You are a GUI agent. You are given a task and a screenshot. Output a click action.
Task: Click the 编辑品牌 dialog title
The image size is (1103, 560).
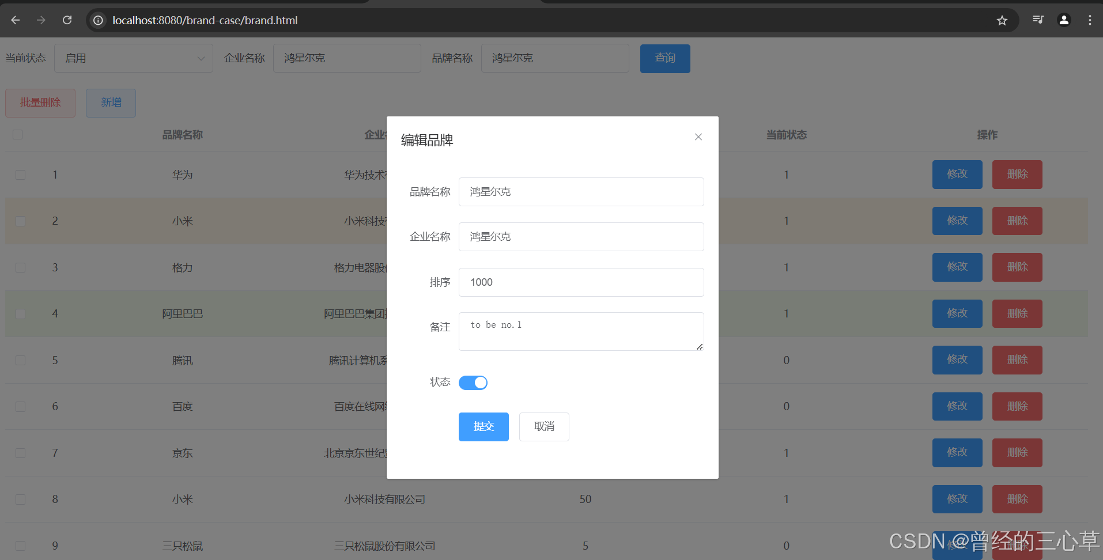(427, 140)
